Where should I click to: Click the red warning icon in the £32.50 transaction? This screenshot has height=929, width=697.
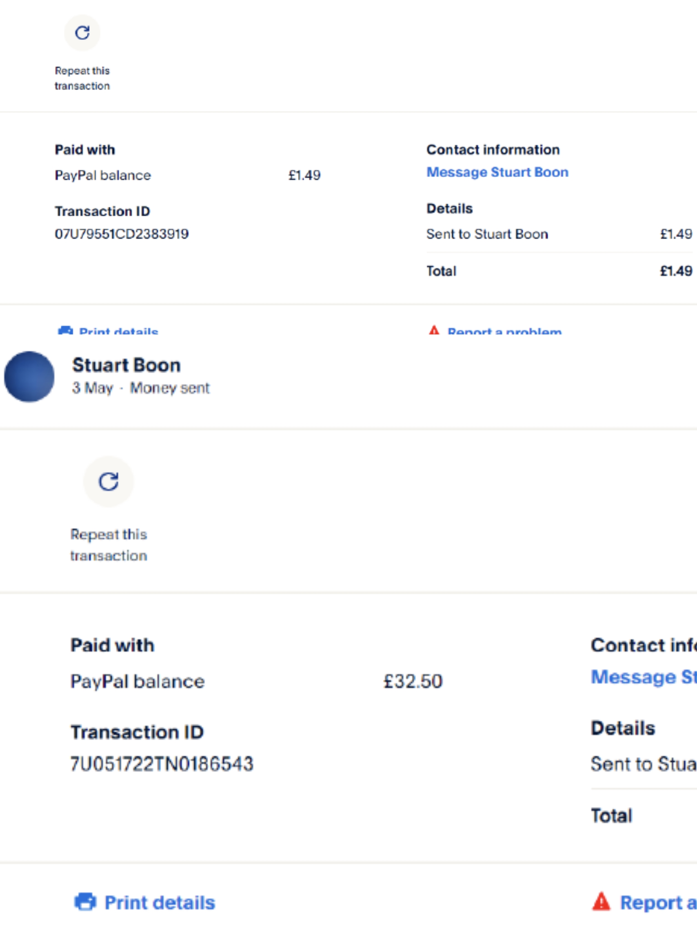(601, 902)
